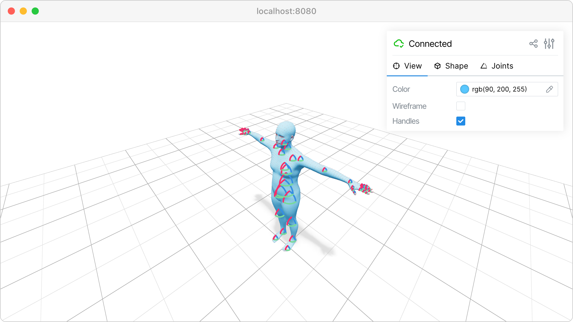Click the blue color swatch circle
Screen dimensions: 573x322
click(x=465, y=89)
